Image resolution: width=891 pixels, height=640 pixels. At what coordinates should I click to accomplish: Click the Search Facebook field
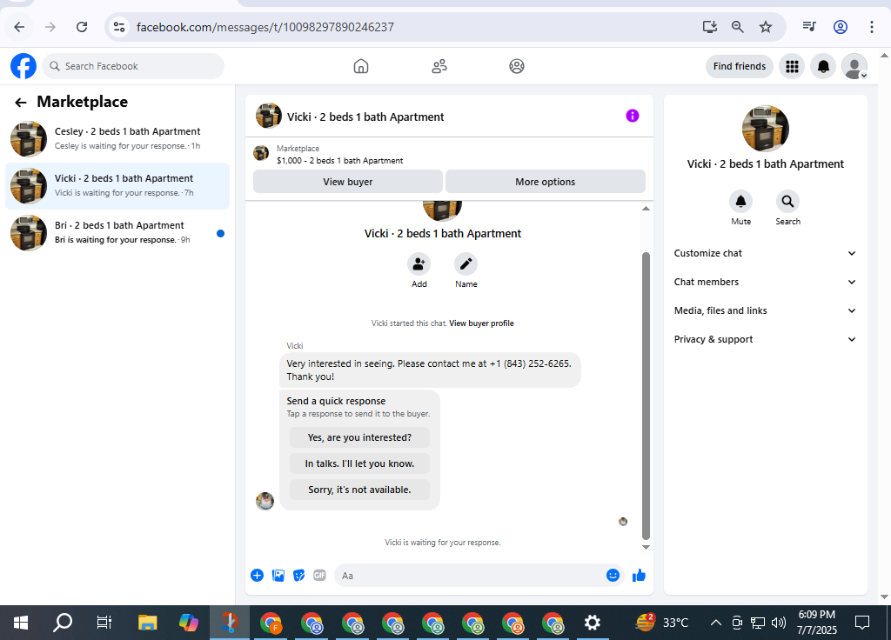click(x=133, y=66)
